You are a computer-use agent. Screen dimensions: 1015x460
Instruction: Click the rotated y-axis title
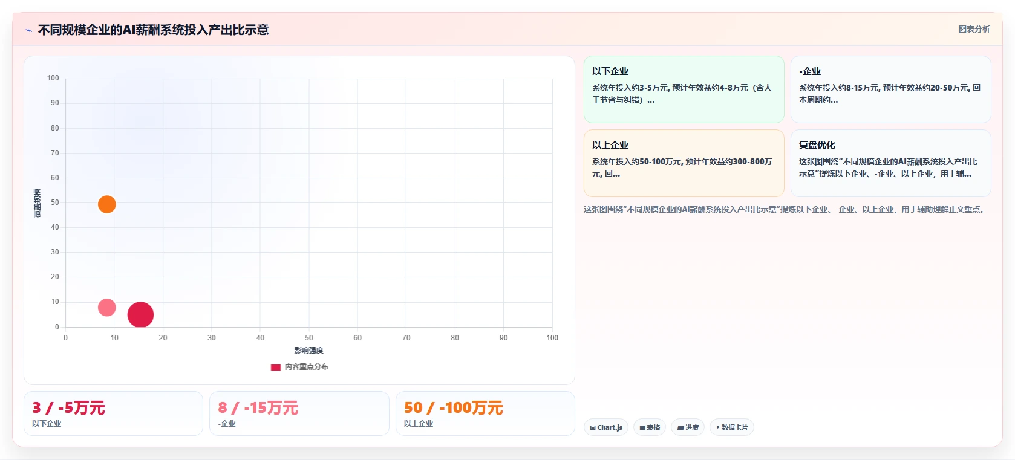(37, 203)
